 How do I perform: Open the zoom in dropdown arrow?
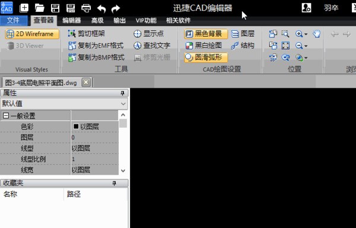306,34
